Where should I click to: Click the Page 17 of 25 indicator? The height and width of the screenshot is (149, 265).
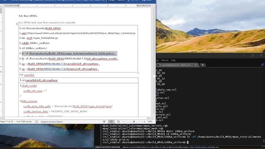click(x=7, y=122)
